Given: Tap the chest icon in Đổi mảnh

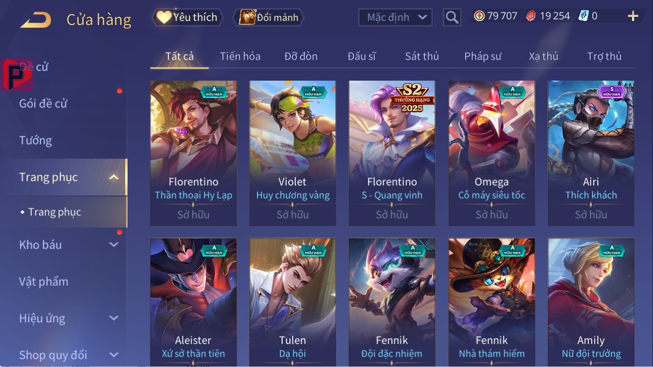Looking at the screenshot, I should click(247, 17).
